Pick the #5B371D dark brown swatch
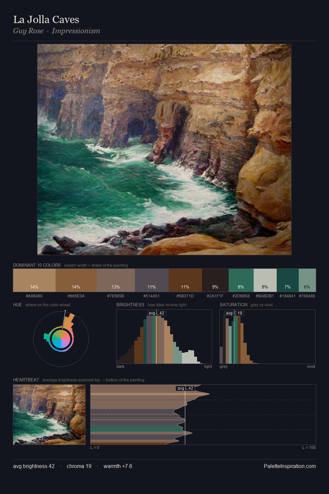 (185, 280)
